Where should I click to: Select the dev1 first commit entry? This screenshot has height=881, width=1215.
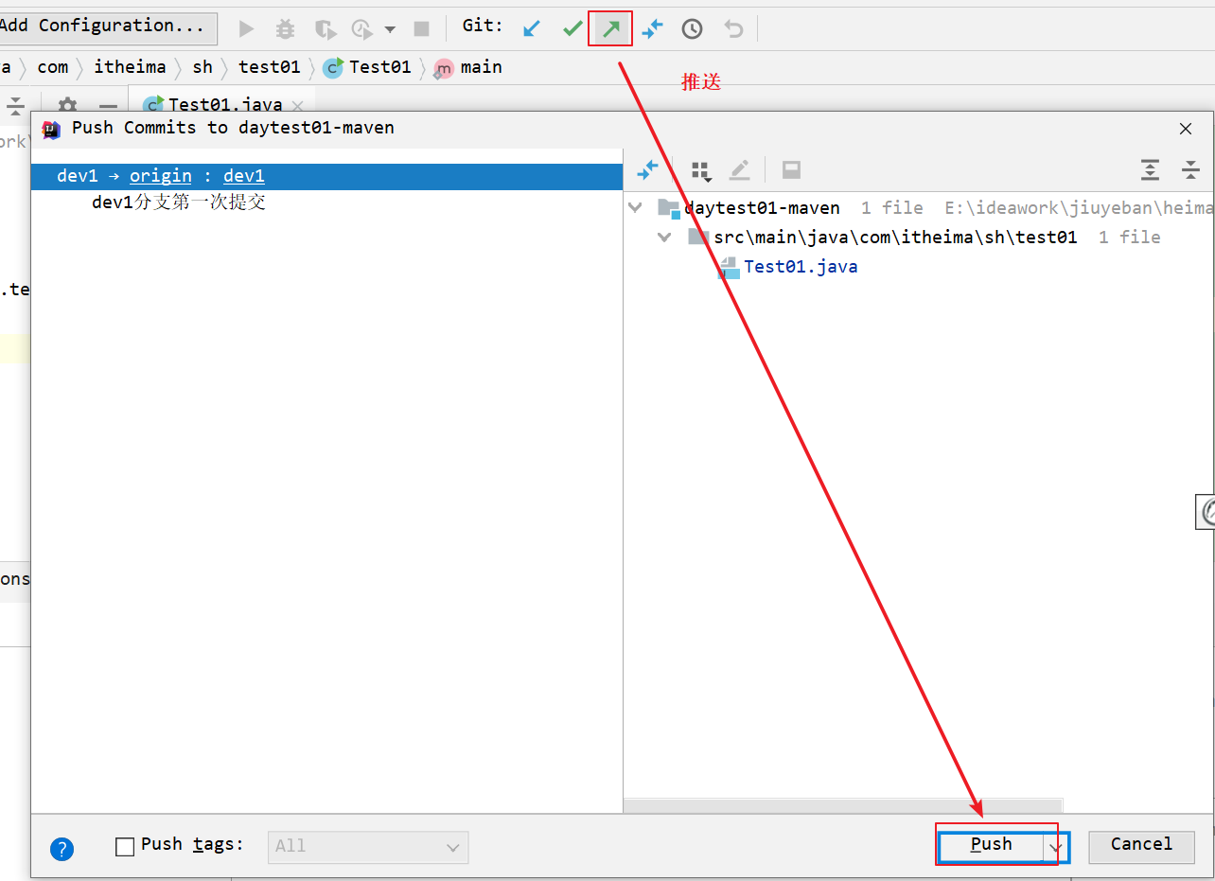178,203
